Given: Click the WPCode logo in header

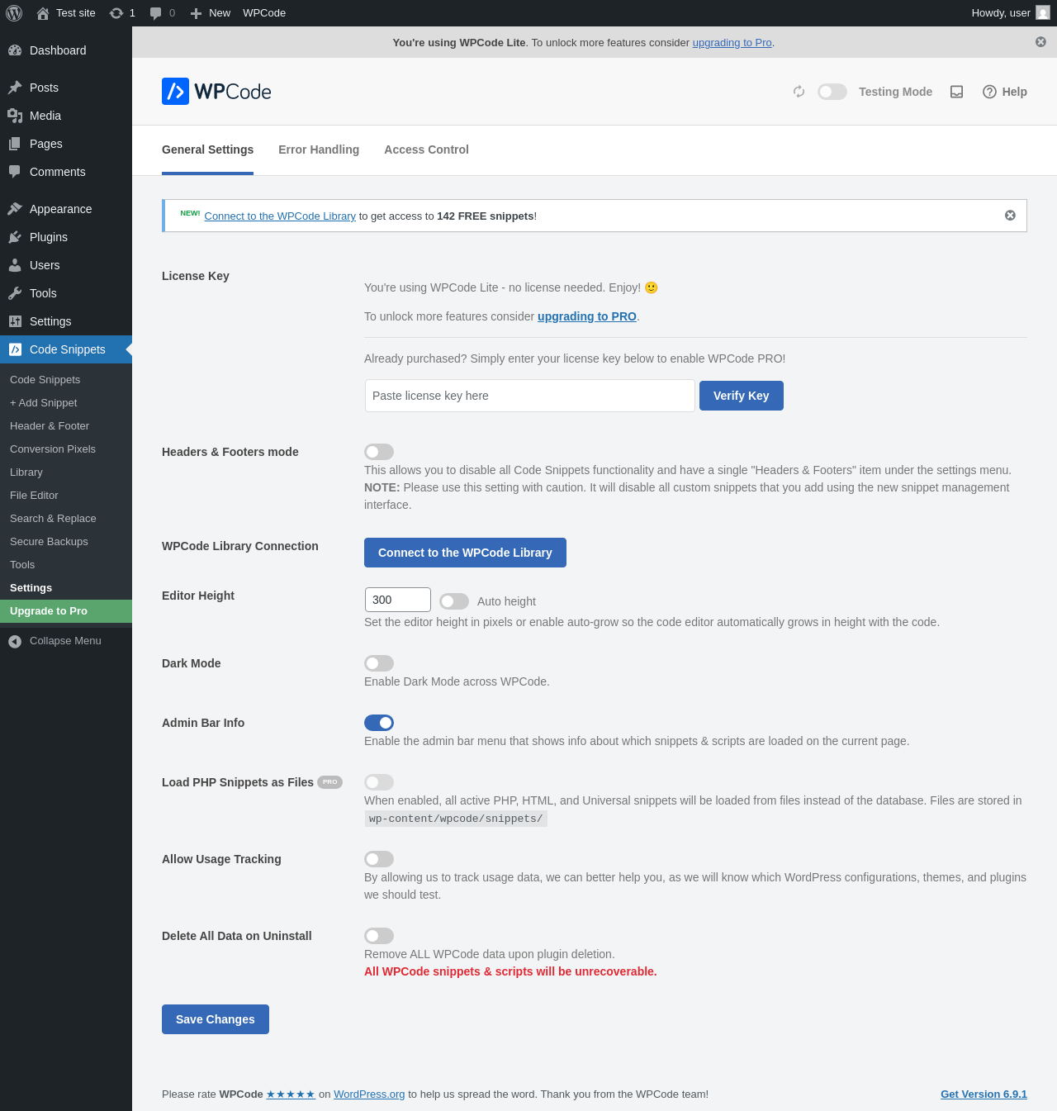Looking at the screenshot, I should pos(216,92).
